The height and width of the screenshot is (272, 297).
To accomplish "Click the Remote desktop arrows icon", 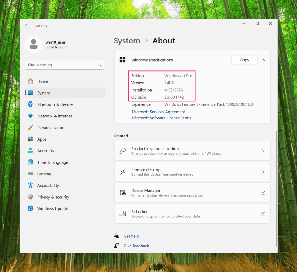I will (x=123, y=172).
